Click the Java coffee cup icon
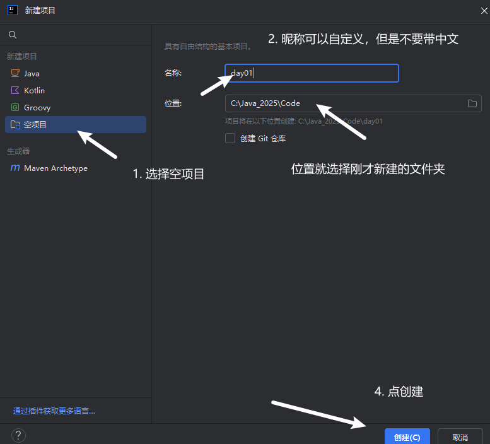 tap(15, 73)
